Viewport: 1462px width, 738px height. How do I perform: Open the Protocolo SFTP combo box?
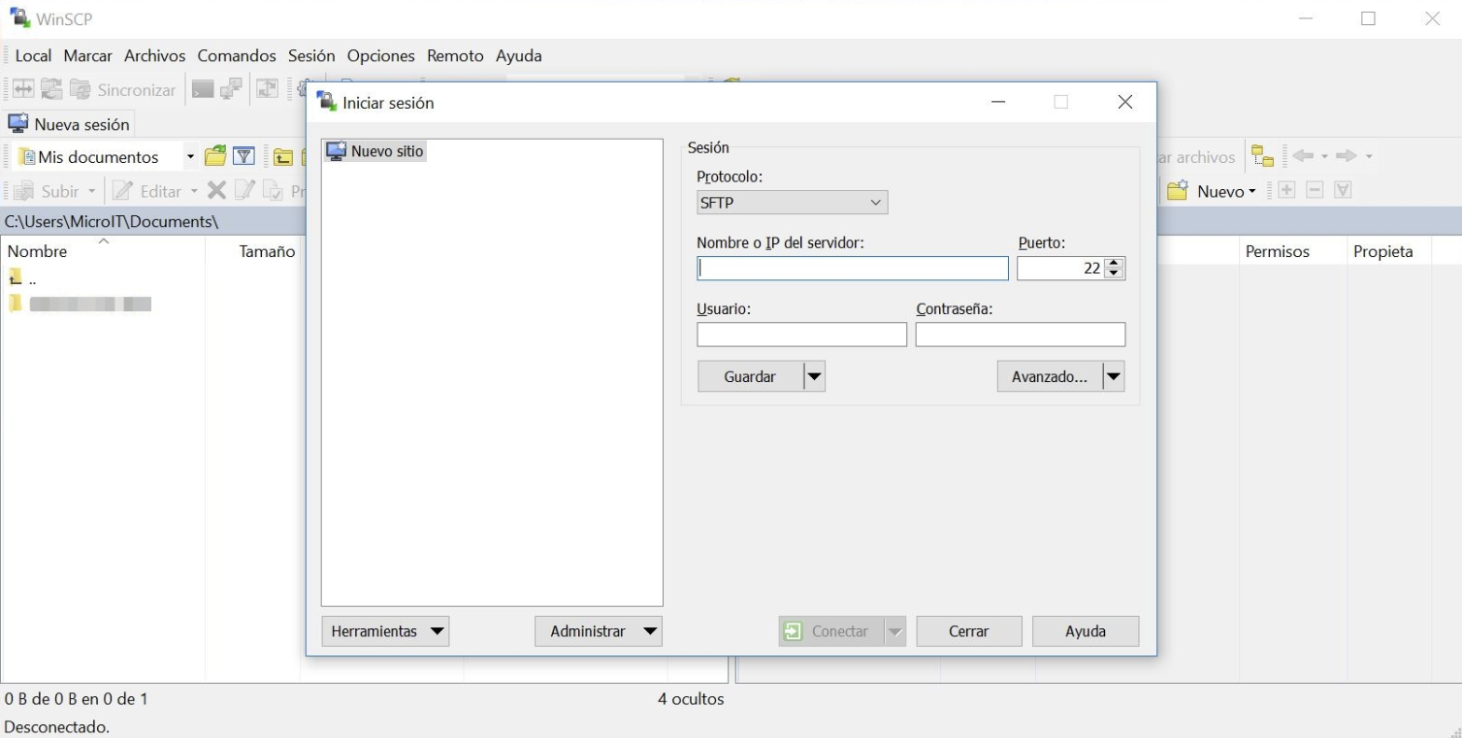click(792, 203)
